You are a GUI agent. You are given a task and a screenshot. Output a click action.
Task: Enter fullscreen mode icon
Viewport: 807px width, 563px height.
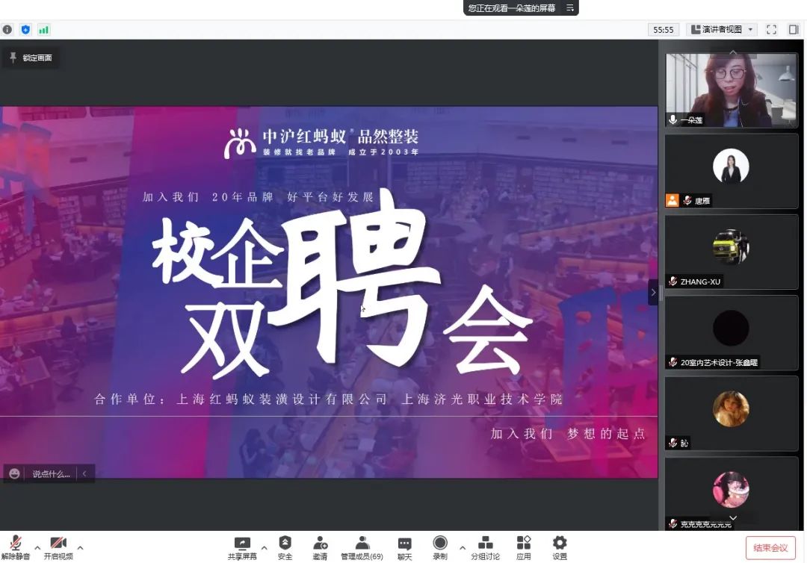click(771, 30)
